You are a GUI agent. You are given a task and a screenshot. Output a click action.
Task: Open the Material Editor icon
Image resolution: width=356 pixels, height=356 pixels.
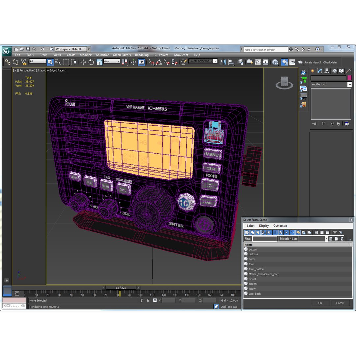[275, 62]
